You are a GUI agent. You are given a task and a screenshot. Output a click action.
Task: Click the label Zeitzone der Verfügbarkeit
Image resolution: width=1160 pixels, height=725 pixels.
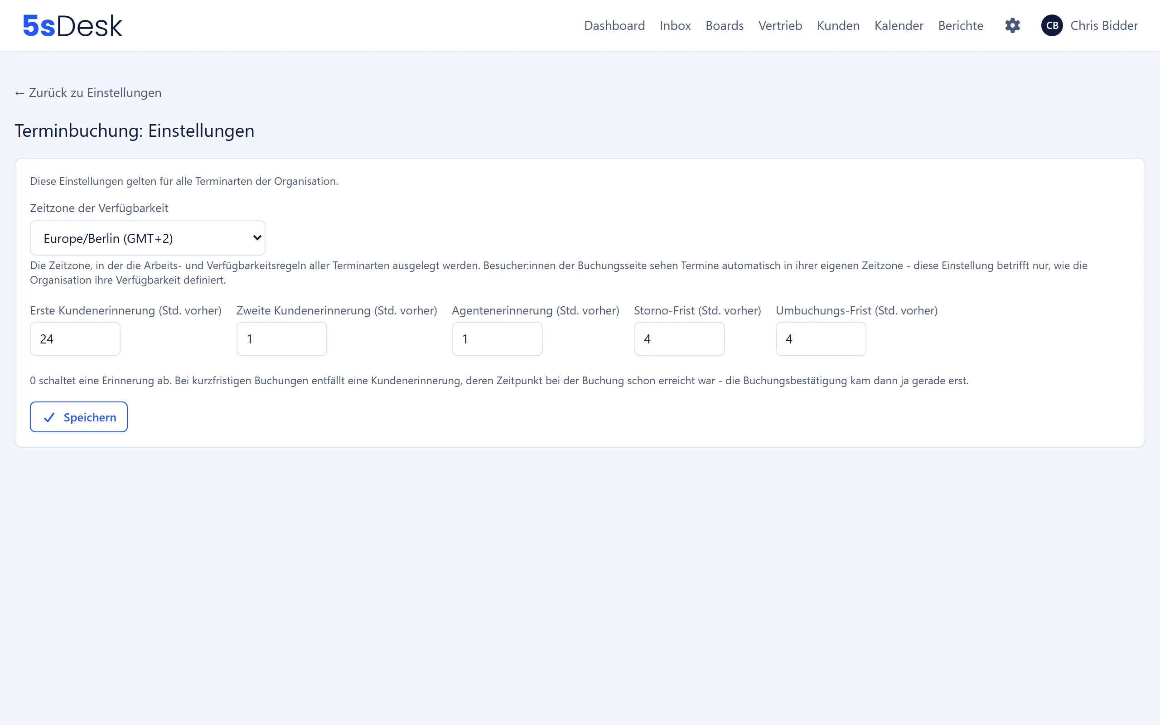coord(99,208)
